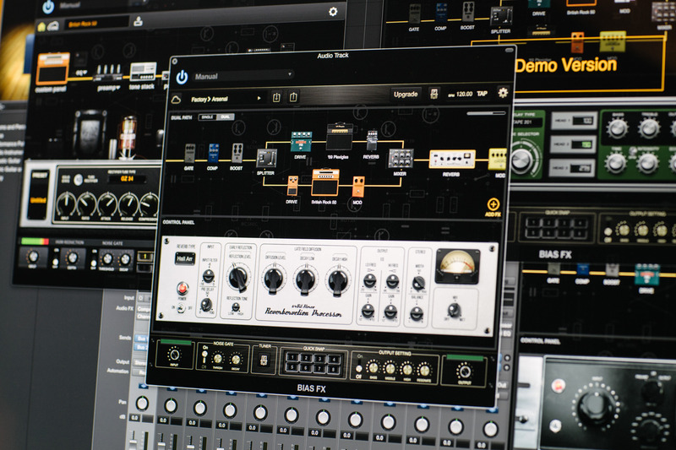Open the GZ 34 rectifier tube type selector
Screen dimensions: 676x450
point(127,179)
